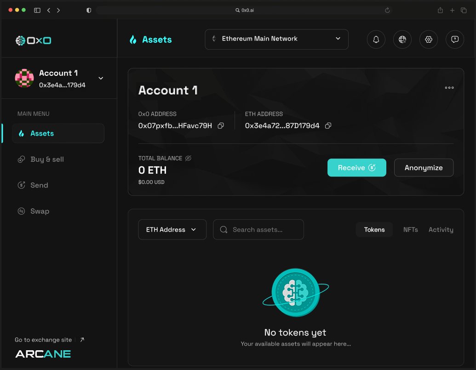Copy the 0x0 address

[x=220, y=125]
